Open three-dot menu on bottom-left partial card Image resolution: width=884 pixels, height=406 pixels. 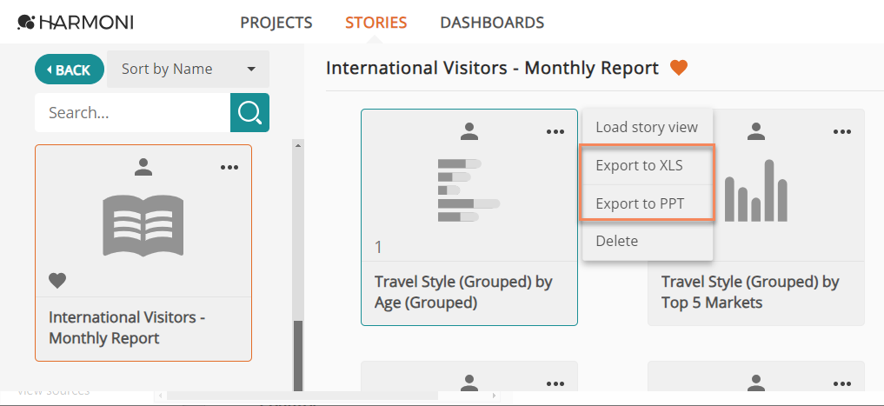tap(555, 384)
